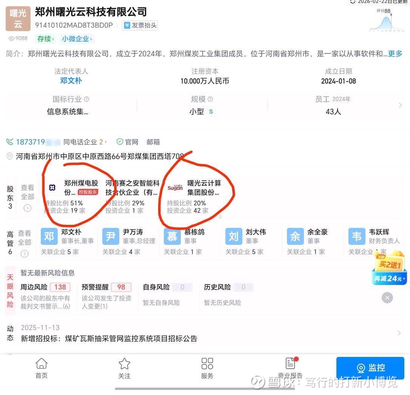Open 预警提醒 count 98

point(121,287)
